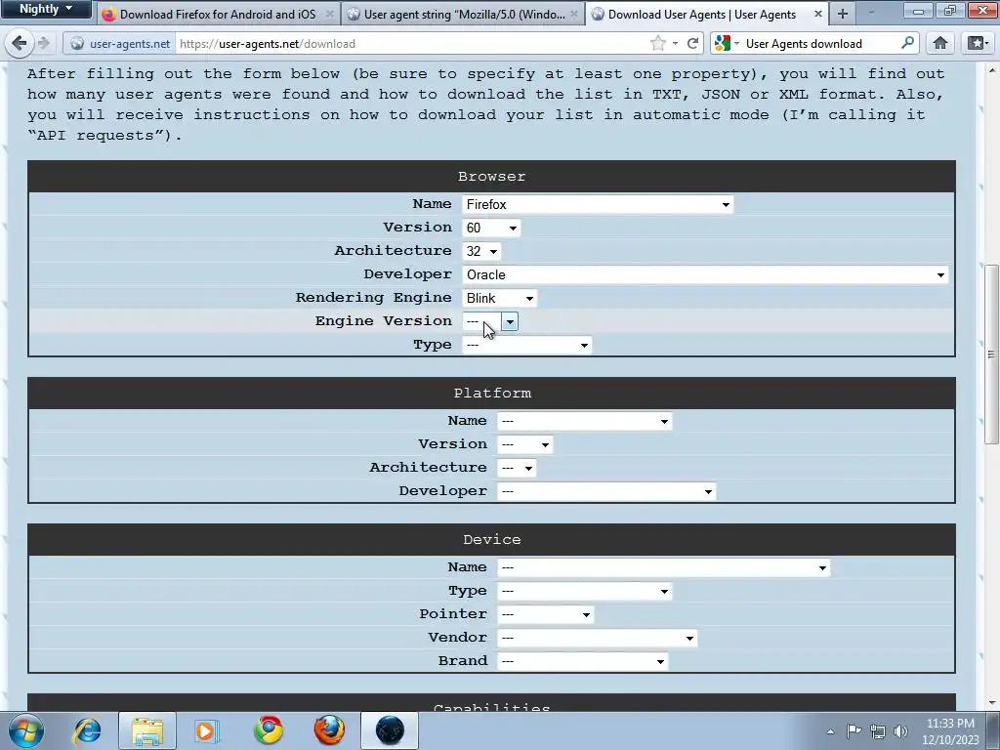
Task: Open Windows Explorer folder in taskbar
Action: coord(147,730)
